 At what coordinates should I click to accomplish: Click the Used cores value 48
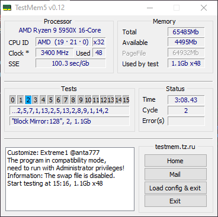coord(99,53)
